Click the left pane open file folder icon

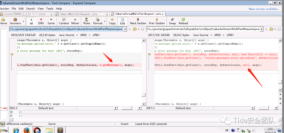[x=135, y=29]
